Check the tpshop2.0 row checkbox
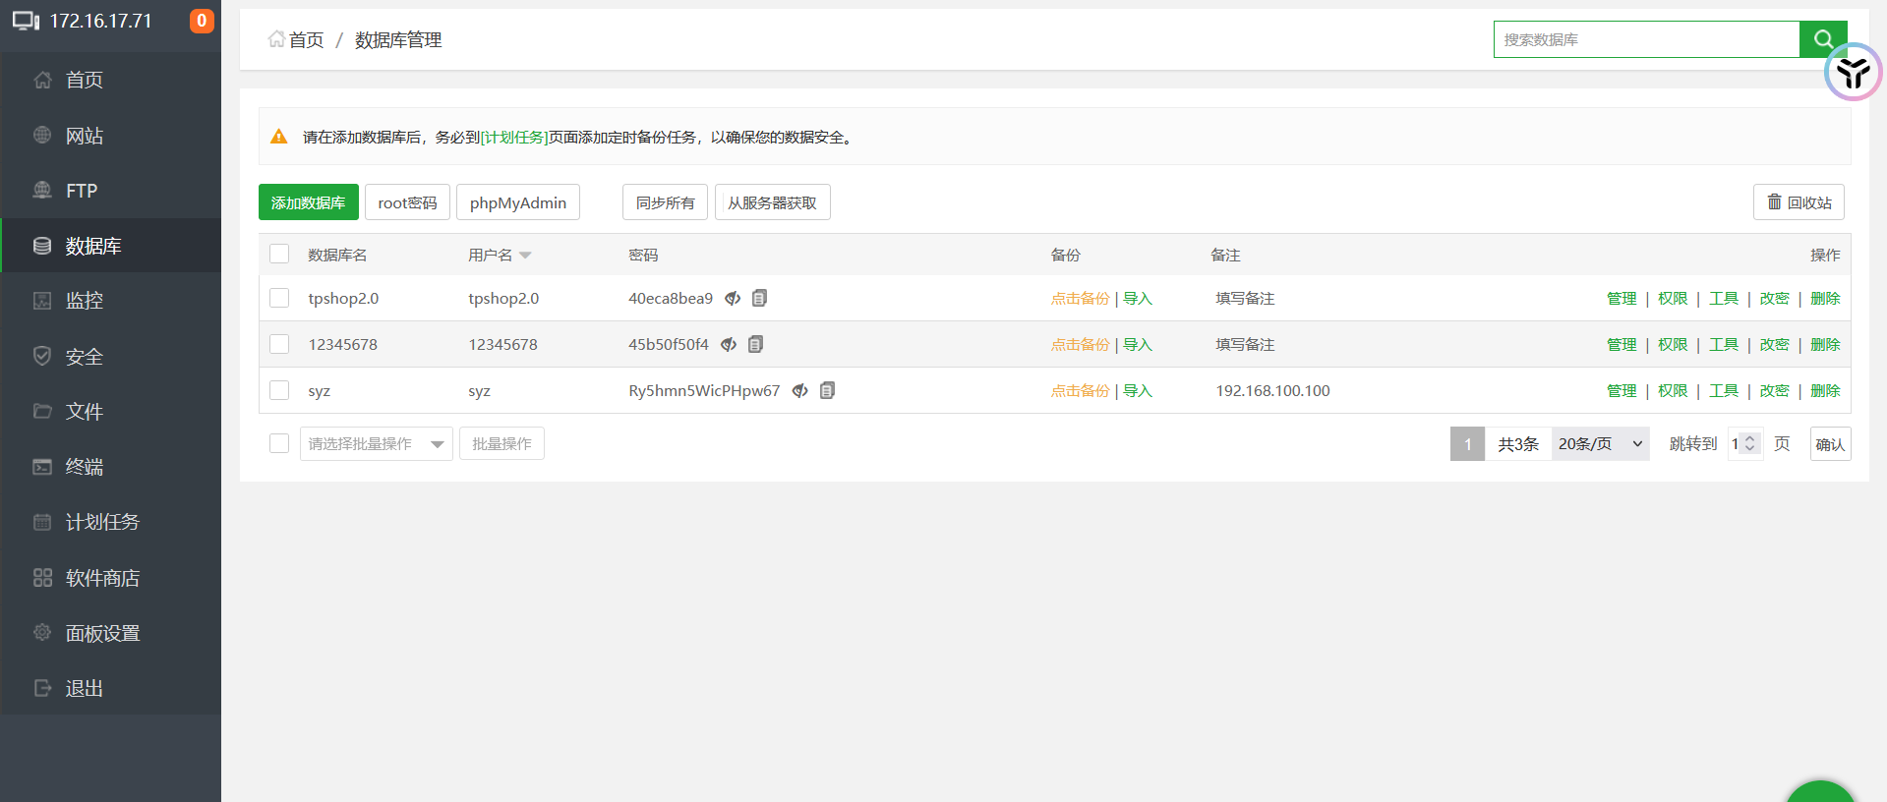 click(279, 298)
